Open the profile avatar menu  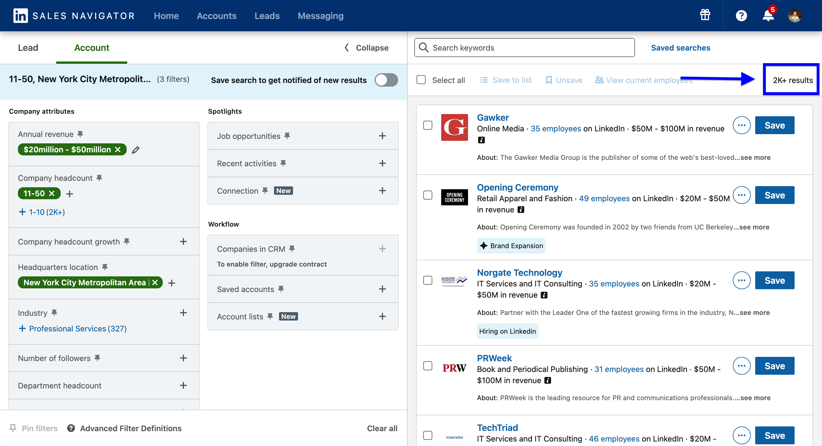click(x=795, y=16)
